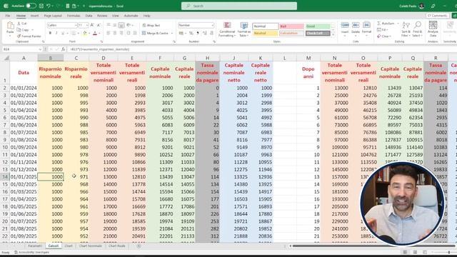The width and height of the screenshot is (457, 257).
Task: Open Find & Select magnifier
Action: tap(417, 29)
